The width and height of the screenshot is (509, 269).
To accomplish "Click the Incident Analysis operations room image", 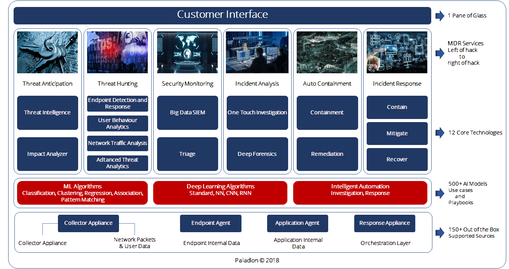I will click(x=257, y=52).
